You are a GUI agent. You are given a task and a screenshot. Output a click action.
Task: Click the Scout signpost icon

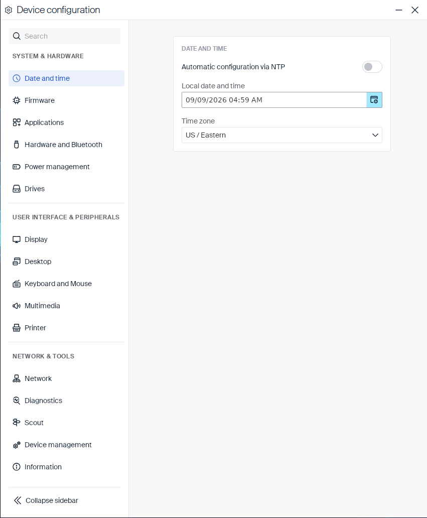pos(17,423)
